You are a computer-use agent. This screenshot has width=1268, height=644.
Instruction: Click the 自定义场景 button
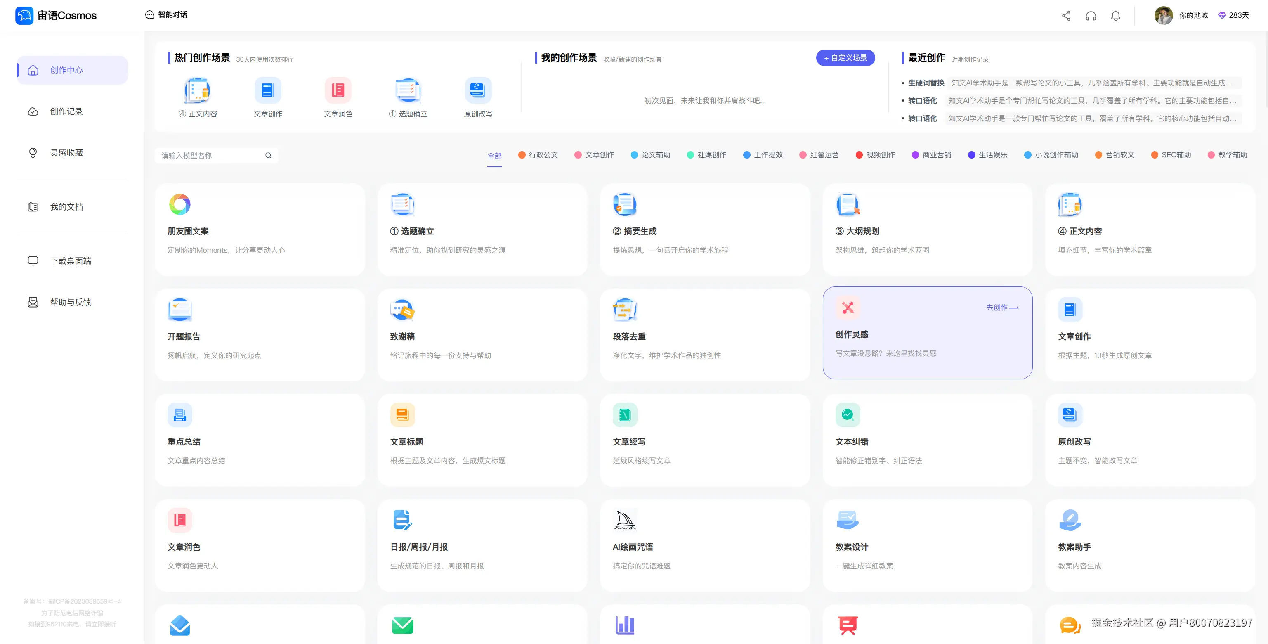click(x=845, y=58)
